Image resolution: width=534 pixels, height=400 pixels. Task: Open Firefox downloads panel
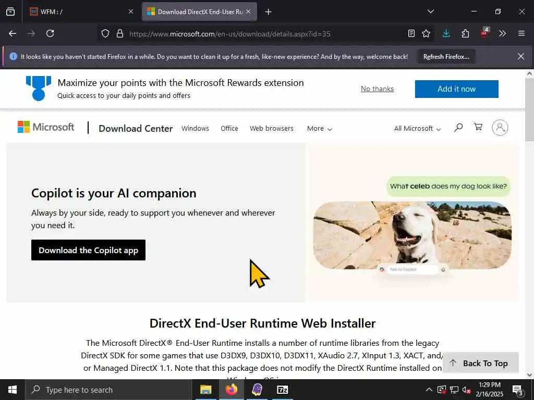(446, 33)
